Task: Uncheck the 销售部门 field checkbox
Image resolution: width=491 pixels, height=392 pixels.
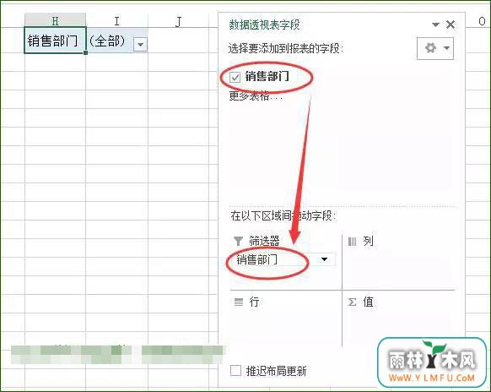Action: tap(235, 77)
